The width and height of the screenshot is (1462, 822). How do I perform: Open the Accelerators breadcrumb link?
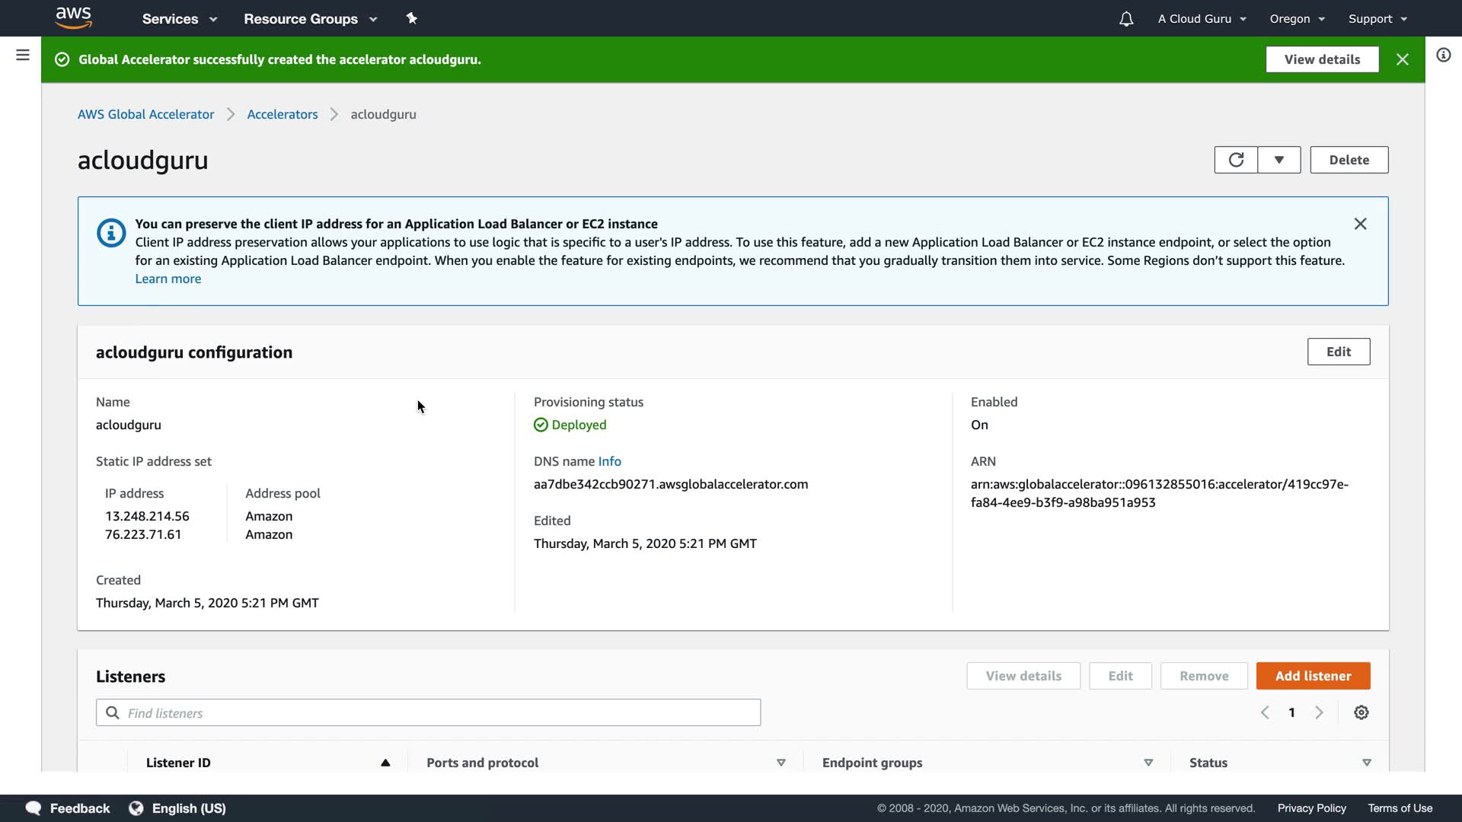283,114
